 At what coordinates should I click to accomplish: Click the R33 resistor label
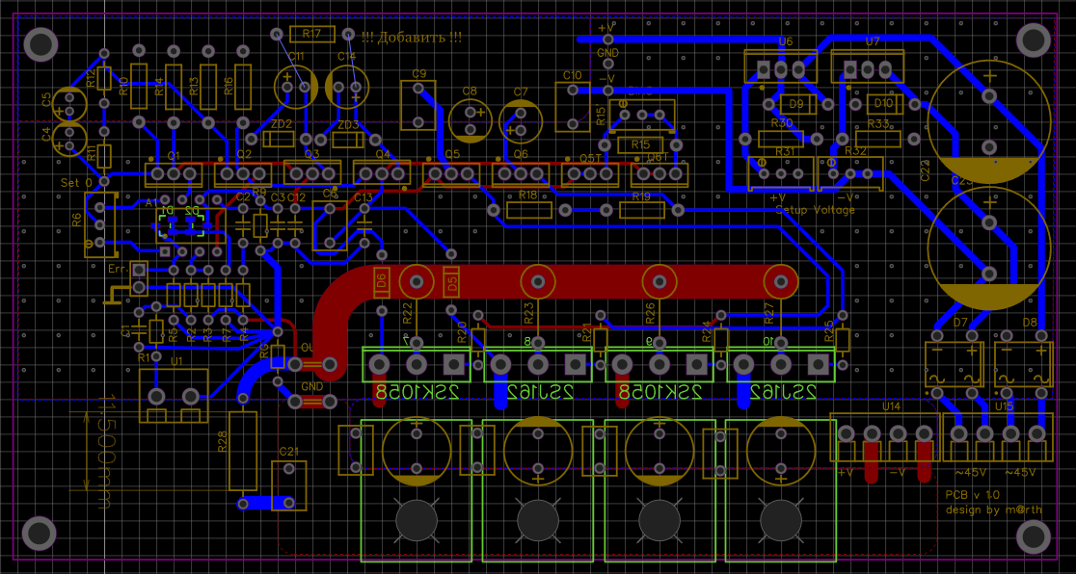pos(877,124)
